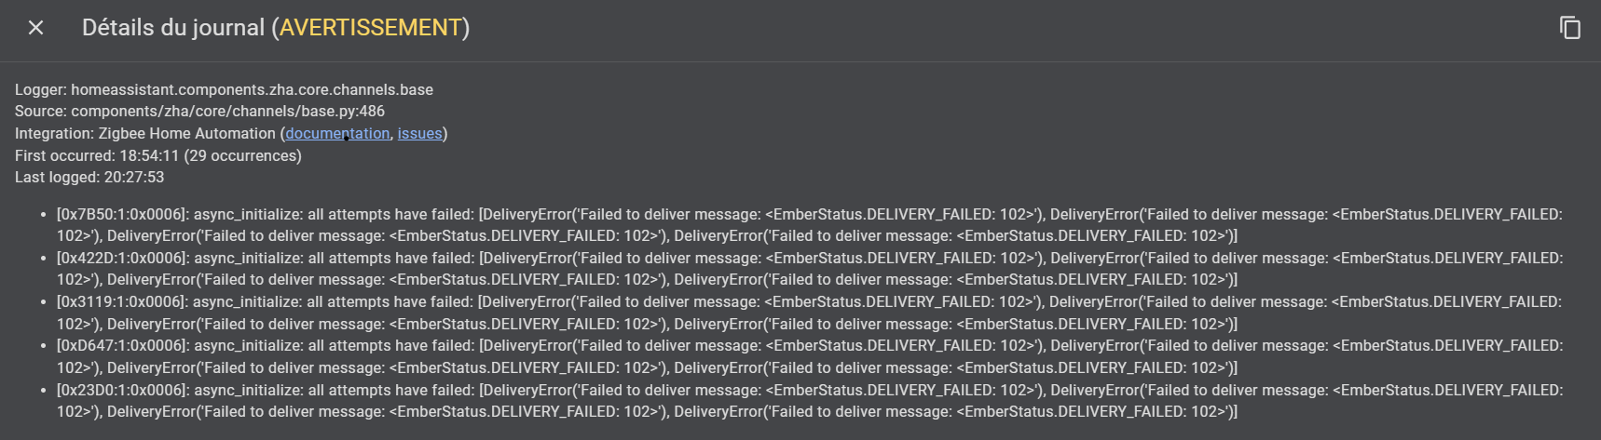This screenshot has height=440, width=1601.
Task: Open the Zigbee documentation link
Action: tap(337, 133)
